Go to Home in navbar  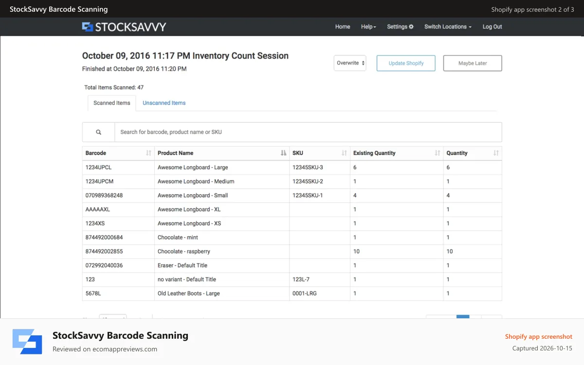click(x=343, y=27)
